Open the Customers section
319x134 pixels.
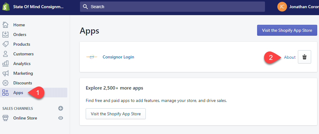click(24, 54)
